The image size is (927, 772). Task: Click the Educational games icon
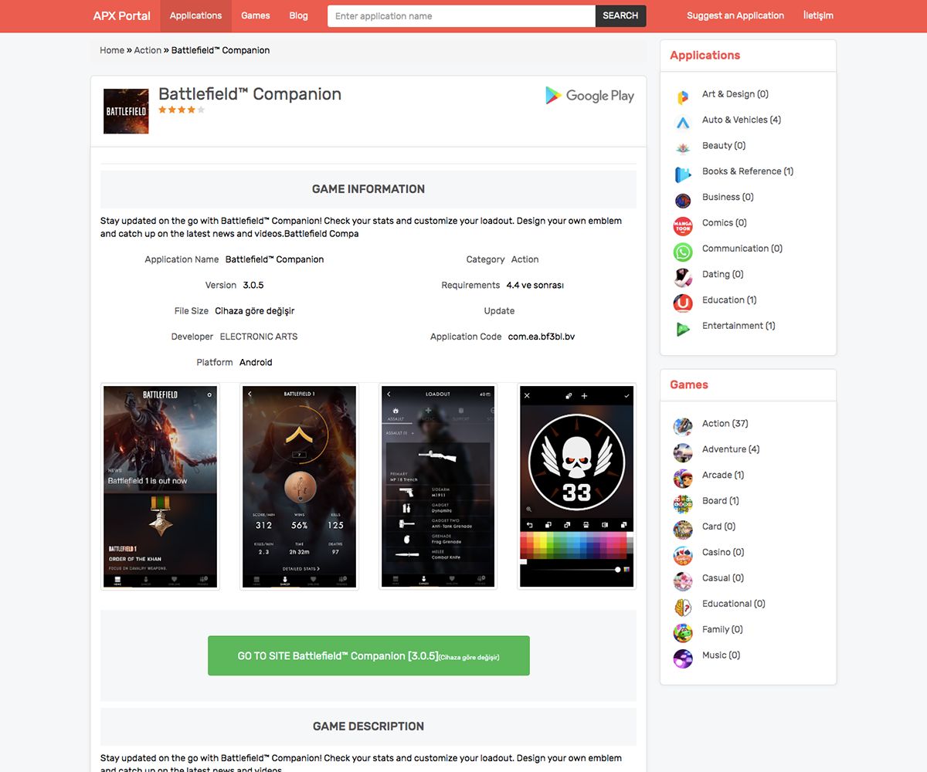pos(683,607)
